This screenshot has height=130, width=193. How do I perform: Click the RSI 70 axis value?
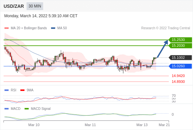click(174, 96)
